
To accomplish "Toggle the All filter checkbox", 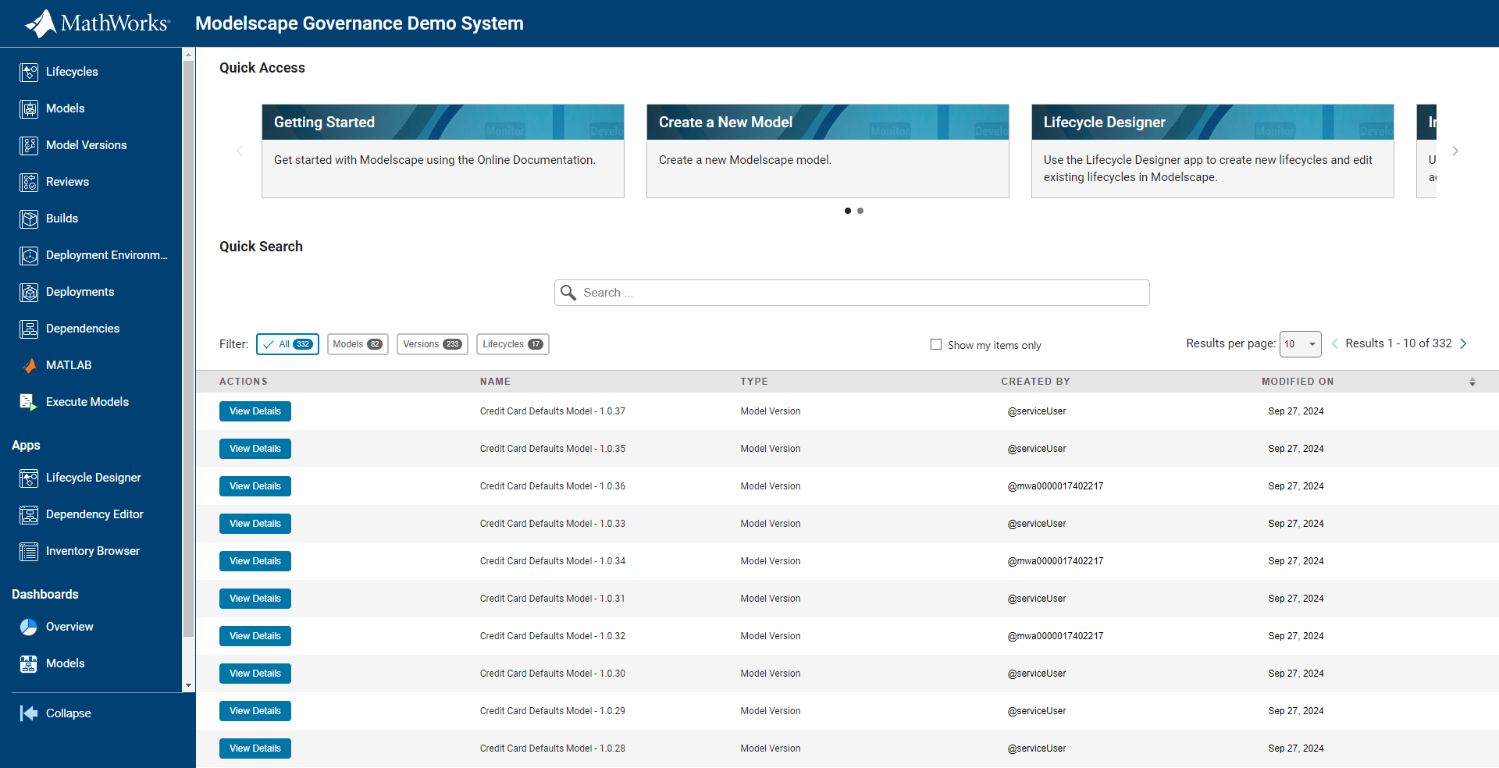I will [x=269, y=344].
